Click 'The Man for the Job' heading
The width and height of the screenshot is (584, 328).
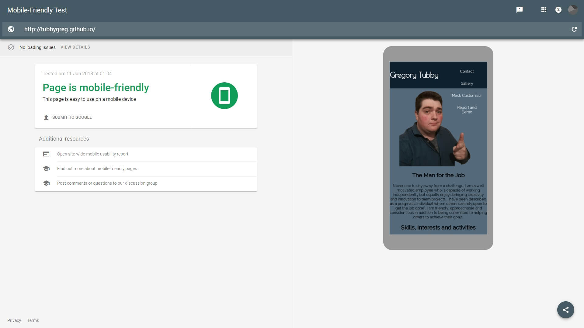tap(438, 175)
